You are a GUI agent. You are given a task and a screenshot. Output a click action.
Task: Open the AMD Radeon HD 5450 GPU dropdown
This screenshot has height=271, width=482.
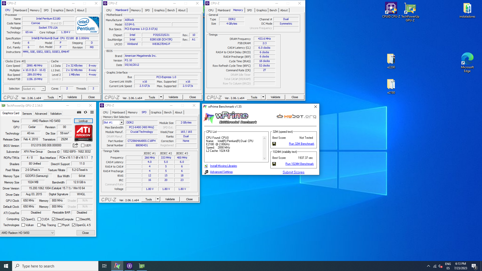pyautogui.click(x=27, y=233)
